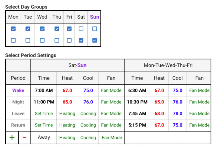Edit the 63.0 weekday Leave heat setpoint
Image resolution: width=224 pixels, height=155 pixels.
point(159,114)
